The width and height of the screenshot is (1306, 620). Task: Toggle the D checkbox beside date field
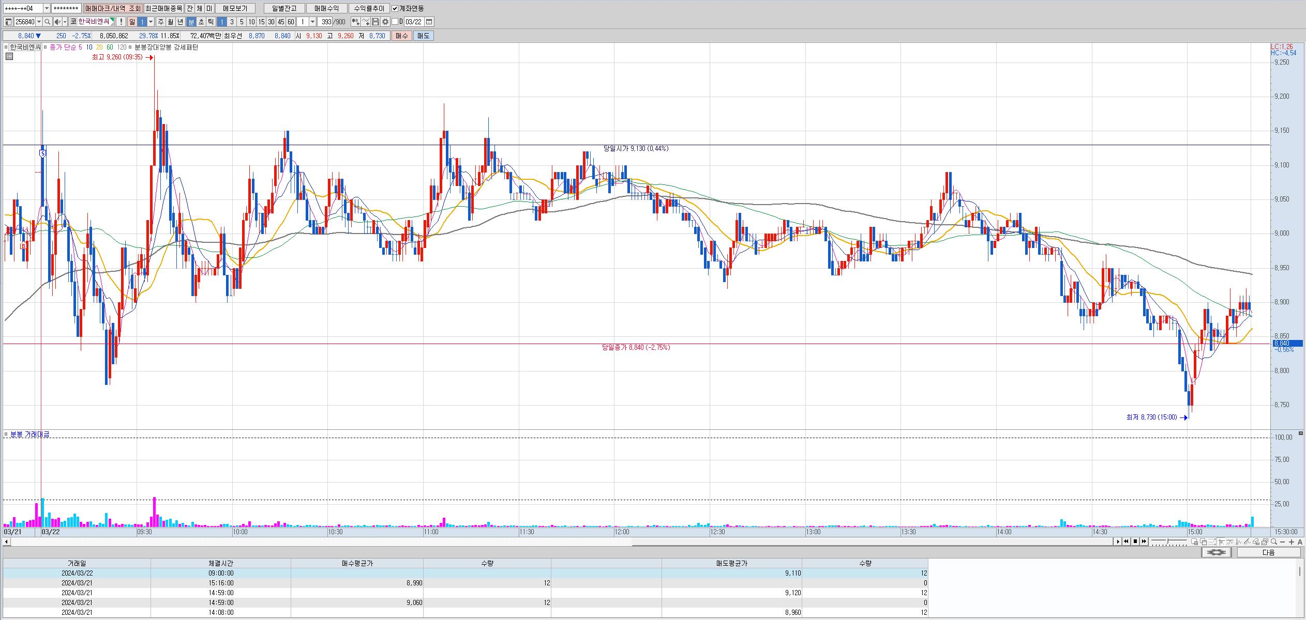click(x=395, y=22)
